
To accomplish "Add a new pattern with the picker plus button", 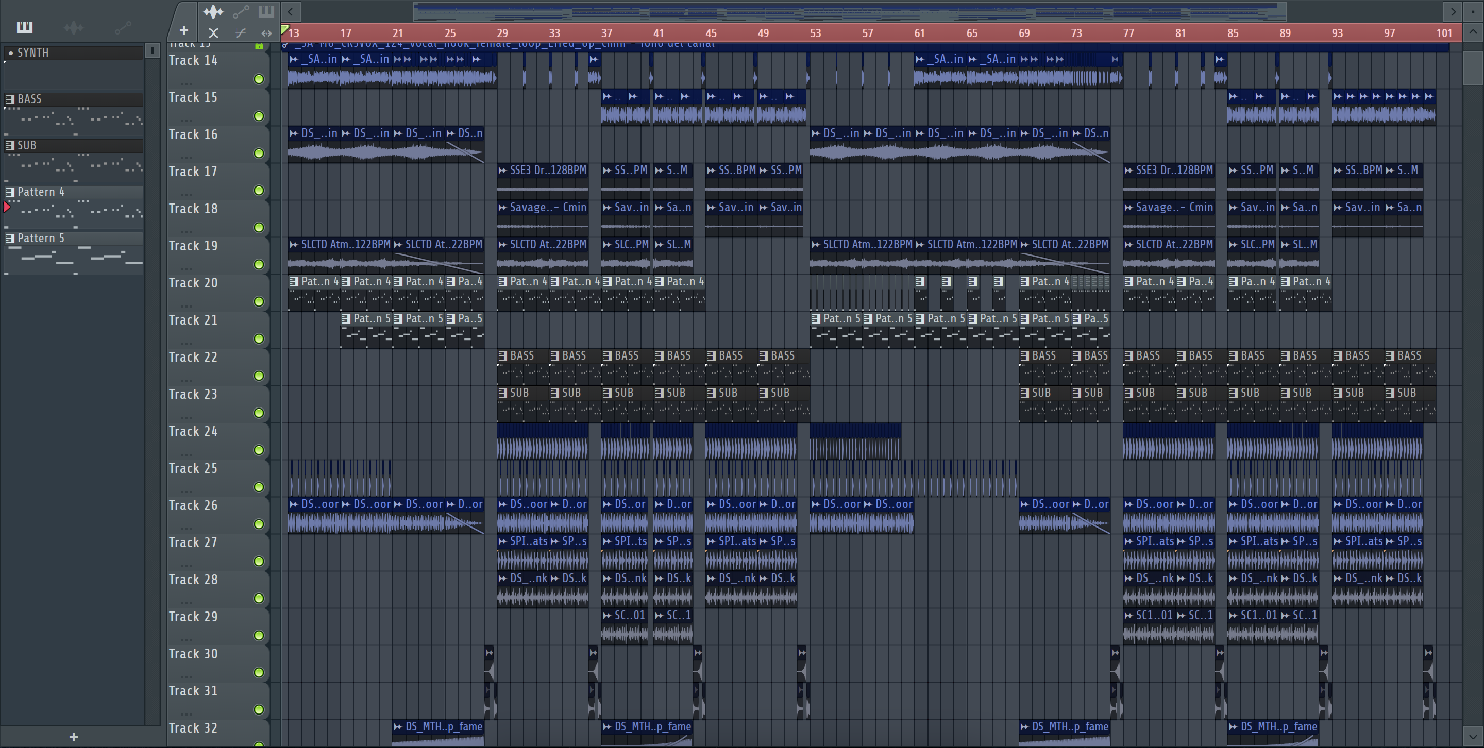I will click(x=73, y=737).
